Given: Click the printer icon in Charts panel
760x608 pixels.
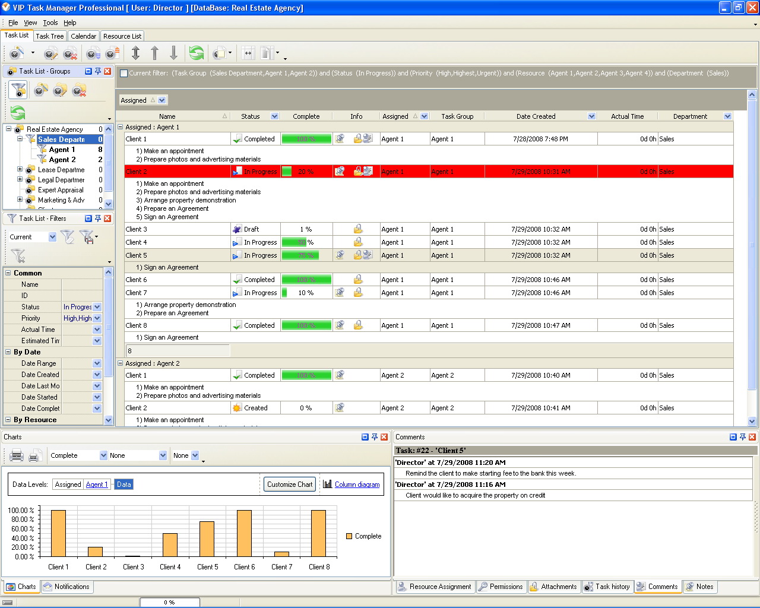Looking at the screenshot, I should click(17, 455).
